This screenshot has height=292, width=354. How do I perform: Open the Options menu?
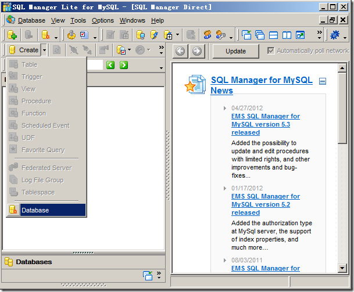tap(103, 20)
